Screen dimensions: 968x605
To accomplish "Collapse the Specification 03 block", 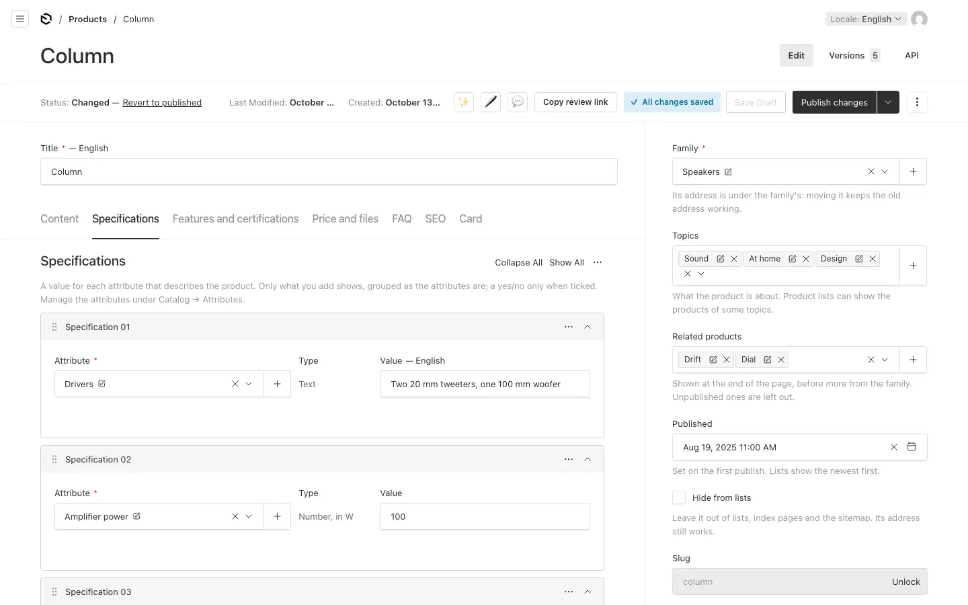I will coord(588,592).
